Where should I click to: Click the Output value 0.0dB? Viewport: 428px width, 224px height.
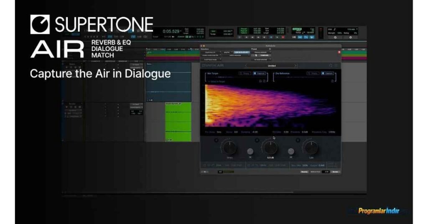[x=321, y=165]
